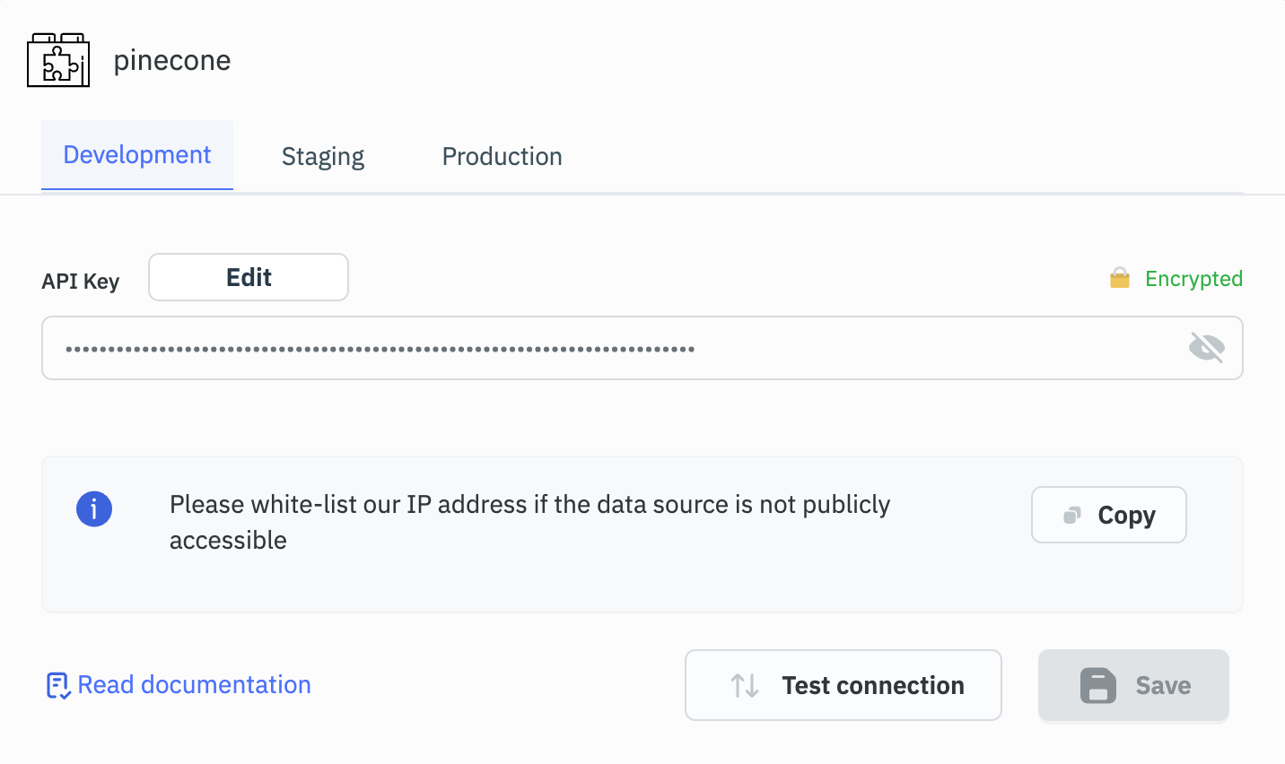Click the pinecone plugin puzzle icon

coord(58,60)
